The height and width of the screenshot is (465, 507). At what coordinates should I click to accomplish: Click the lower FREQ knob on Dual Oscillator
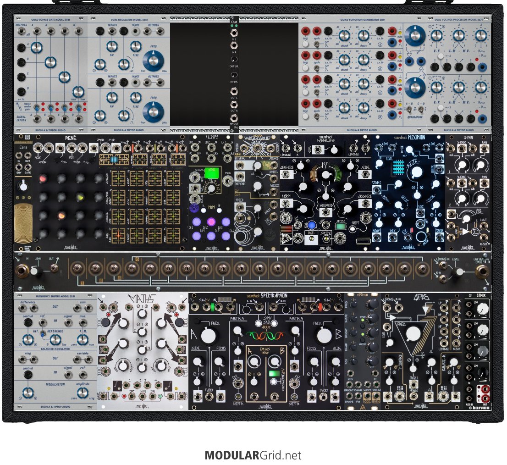(154, 112)
